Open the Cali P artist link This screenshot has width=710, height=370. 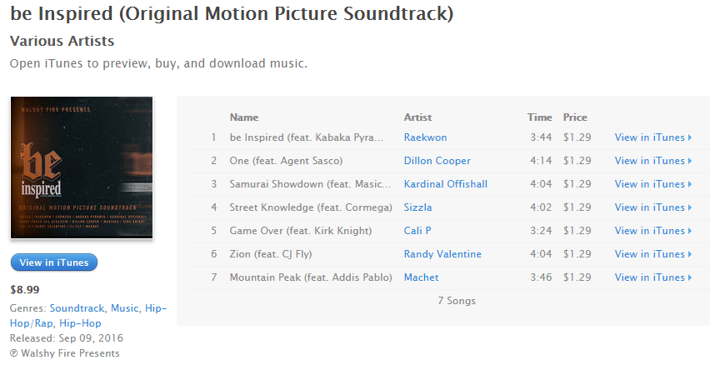tap(417, 231)
